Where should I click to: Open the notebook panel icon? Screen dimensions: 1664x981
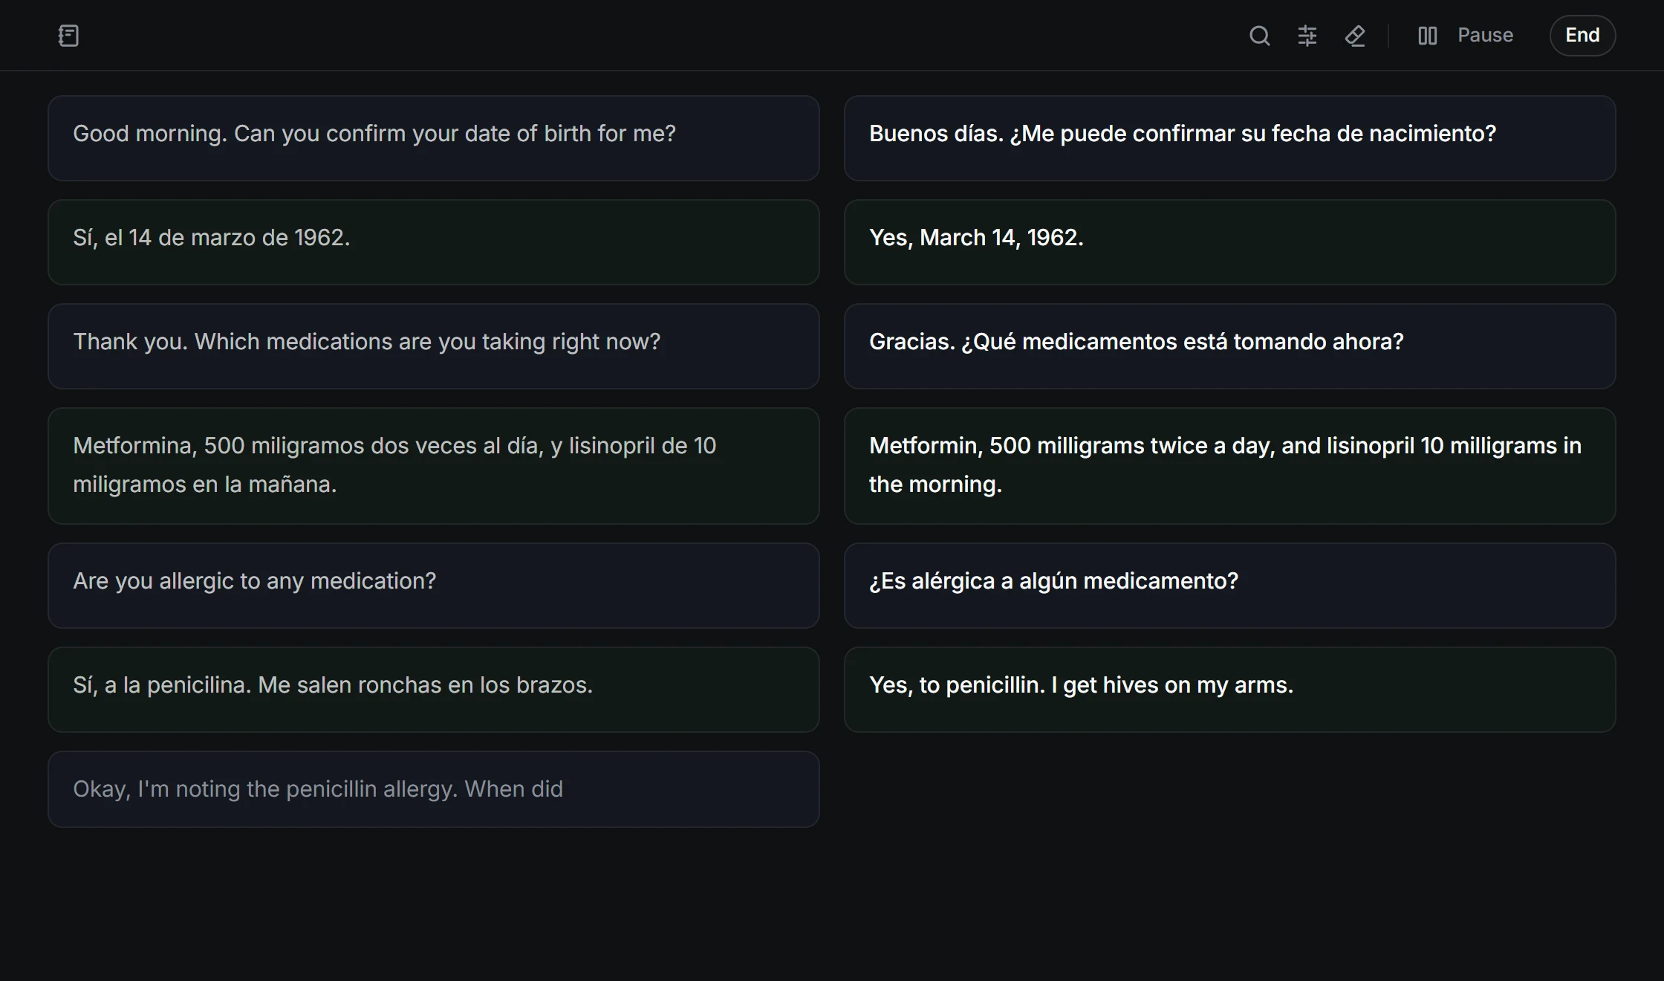click(x=68, y=36)
